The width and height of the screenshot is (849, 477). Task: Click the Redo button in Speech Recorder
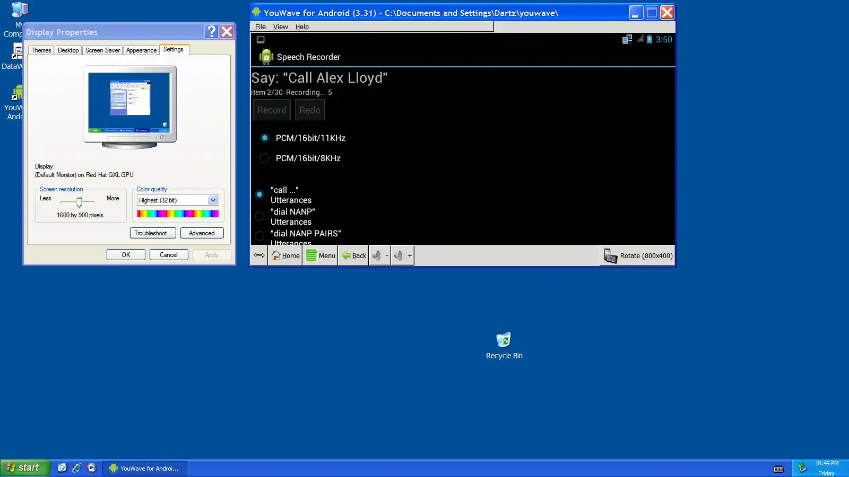(x=310, y=110)
